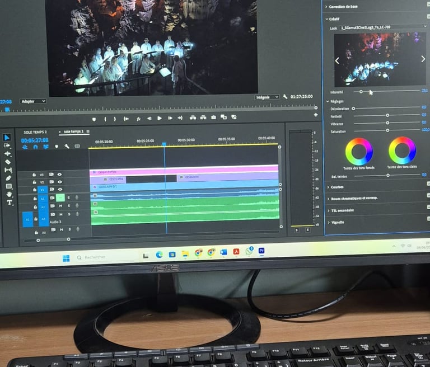This screenshot has width=430, height=367.
Task: Click the Rechercher taskbar search box
Action: click(x=107, y=257)
